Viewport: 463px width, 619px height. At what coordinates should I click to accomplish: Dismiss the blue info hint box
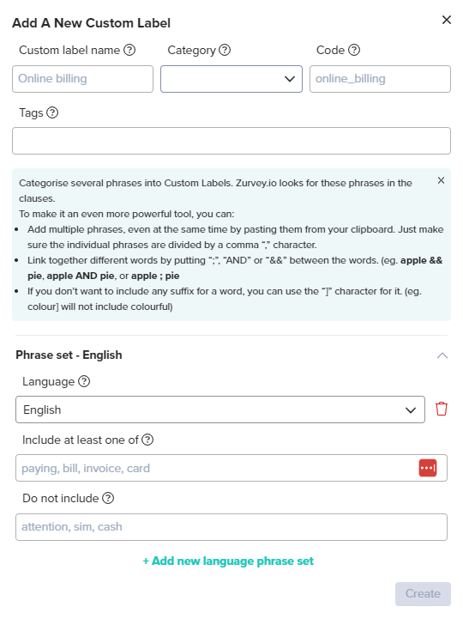pos(441,180)
